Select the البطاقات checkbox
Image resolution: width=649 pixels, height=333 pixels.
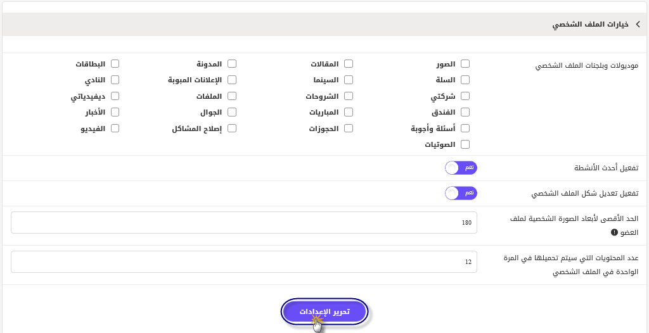click(115, 64)
